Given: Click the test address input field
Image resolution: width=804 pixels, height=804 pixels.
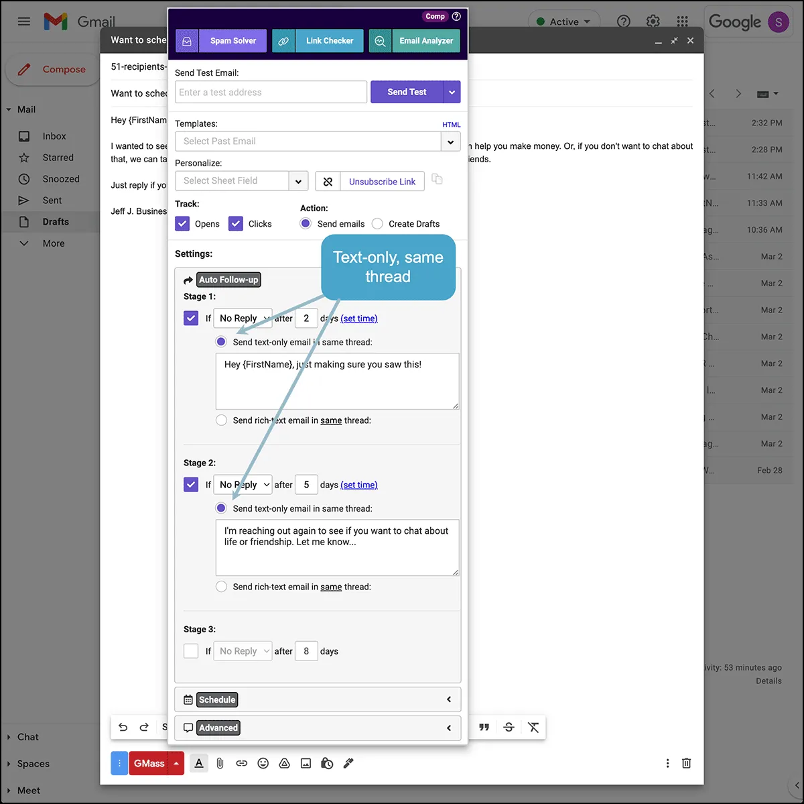Looking at the screenshot, I should pos(271,93).
